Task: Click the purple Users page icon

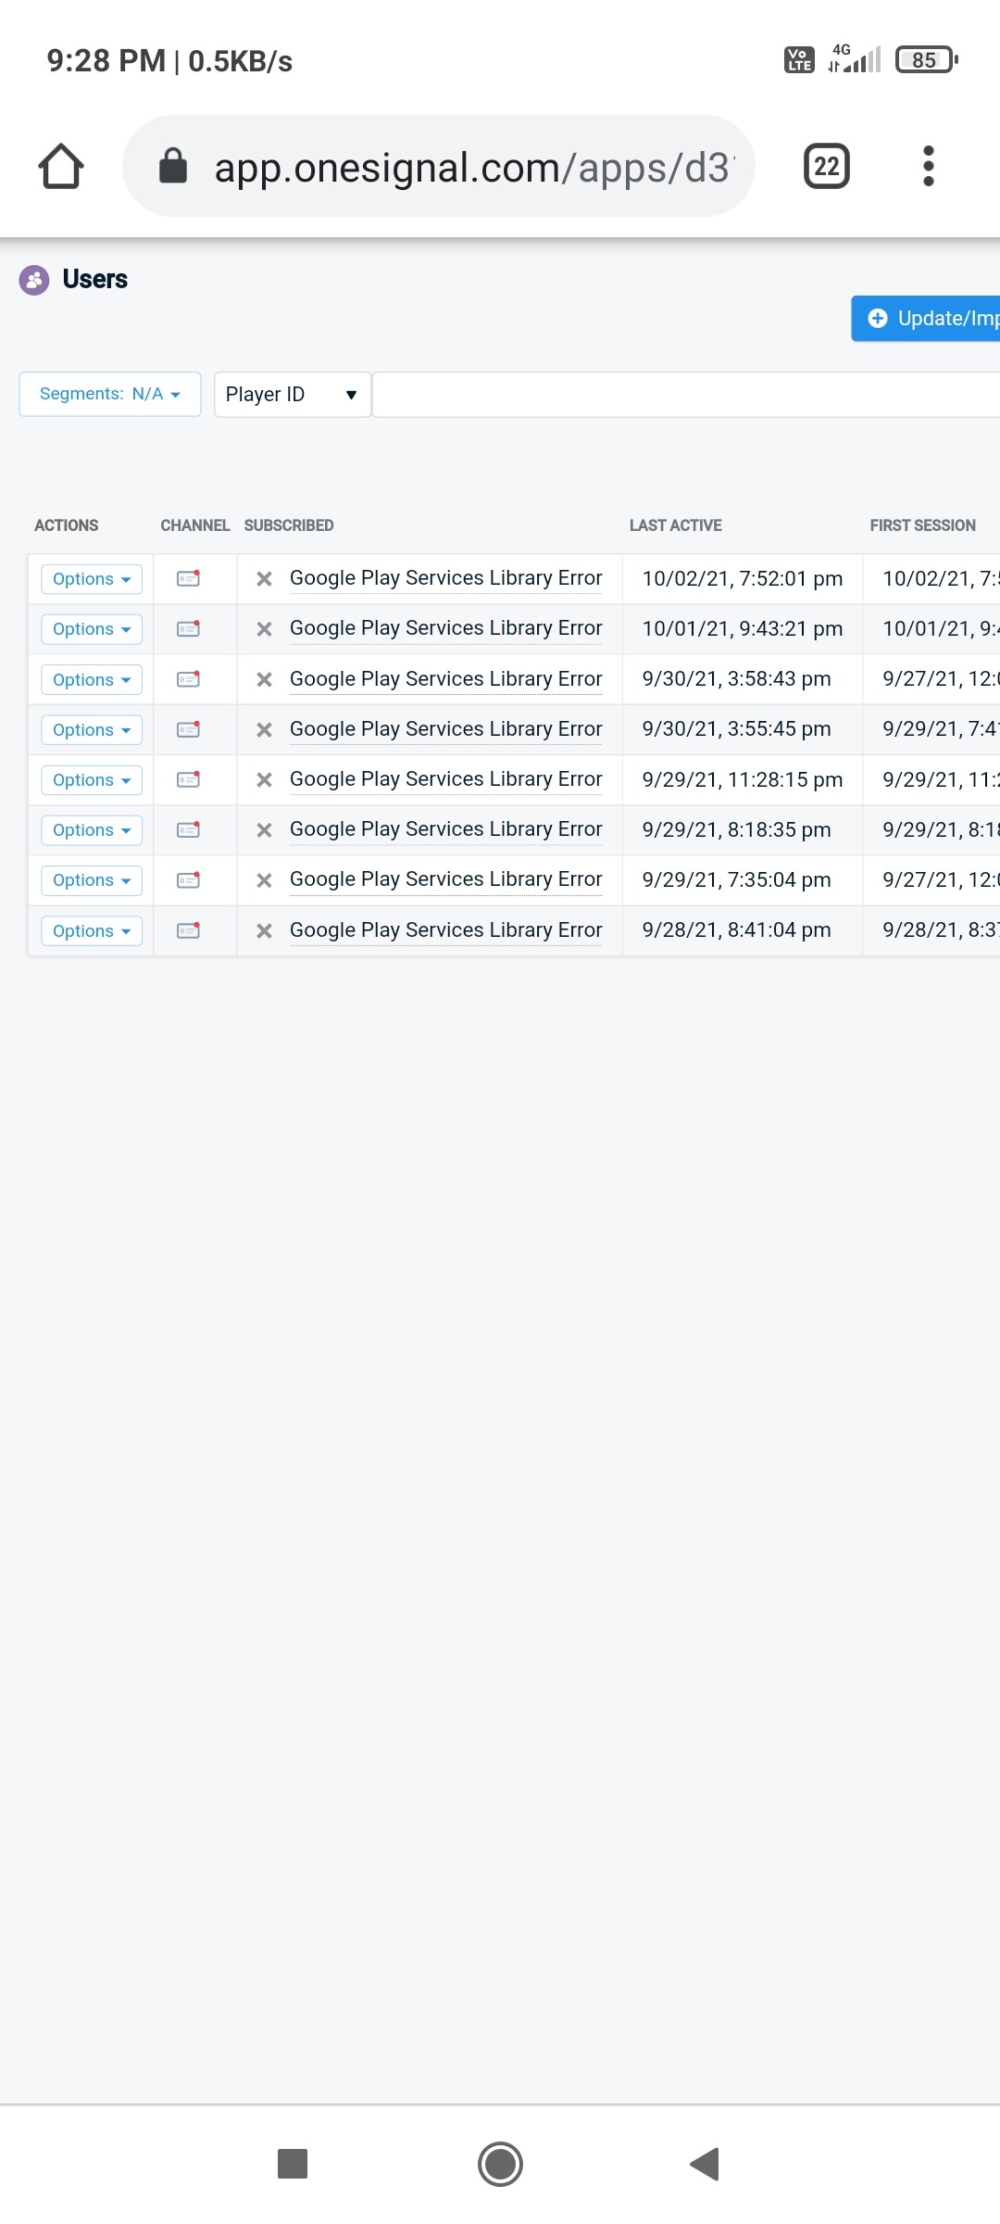Action: coord(34,280)
